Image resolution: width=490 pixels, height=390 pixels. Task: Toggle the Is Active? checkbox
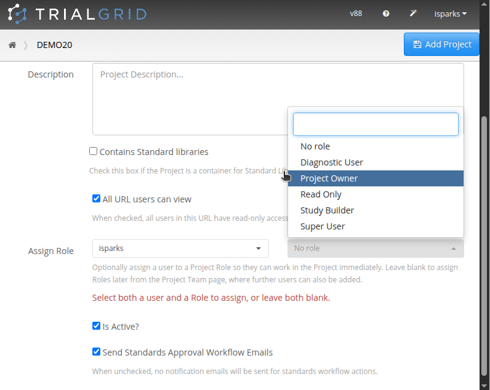(96, 326)
